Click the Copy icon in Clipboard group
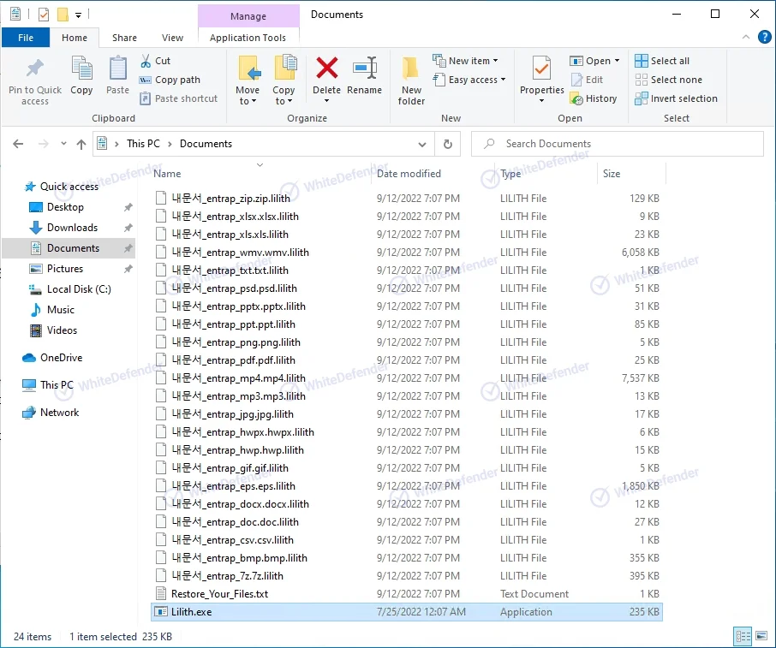The width and height of the screenshot is (776, 648). 81,75
